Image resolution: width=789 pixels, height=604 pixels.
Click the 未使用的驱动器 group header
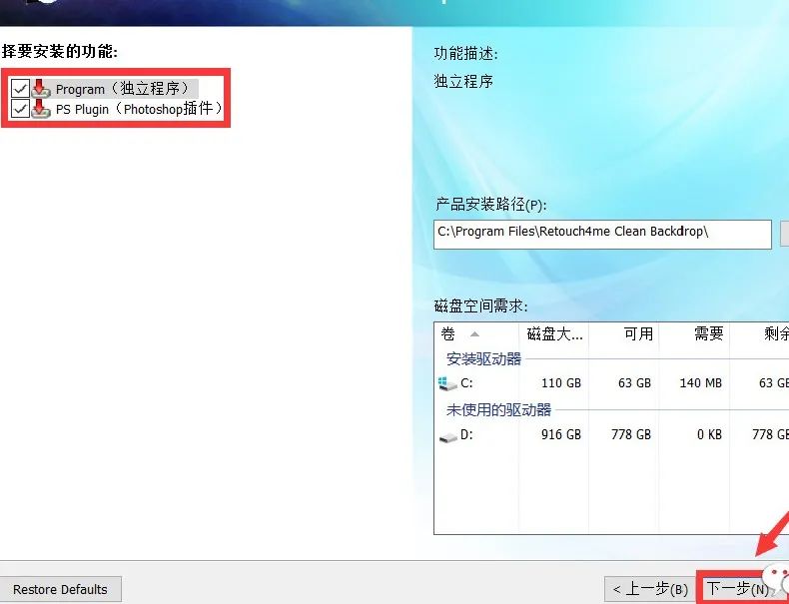click(x=498, y=410)
